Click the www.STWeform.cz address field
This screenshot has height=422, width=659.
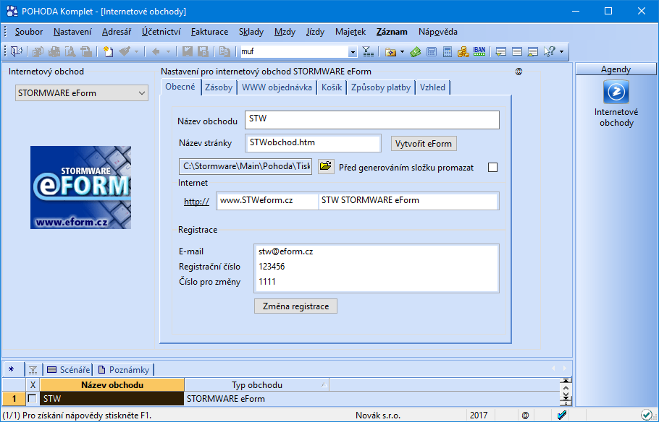267,200
